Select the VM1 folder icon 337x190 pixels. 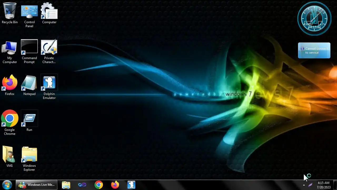[x=10, y=157]
